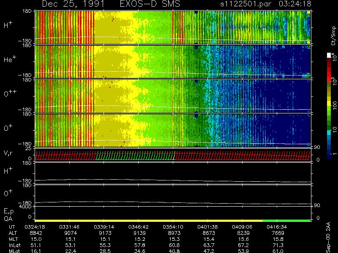Screen dimensions: 338x253
Task: Click the MLT value '15.0'
Action: click(36, 239)
